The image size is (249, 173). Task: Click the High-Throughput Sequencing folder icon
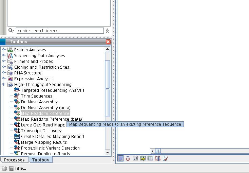10,85
